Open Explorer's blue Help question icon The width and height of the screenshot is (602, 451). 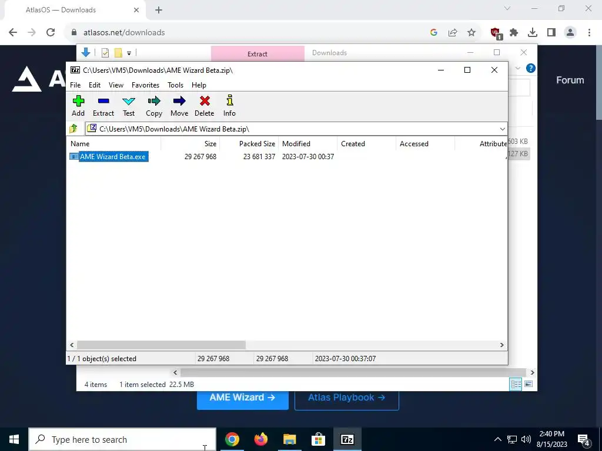(x=531, y=68)
